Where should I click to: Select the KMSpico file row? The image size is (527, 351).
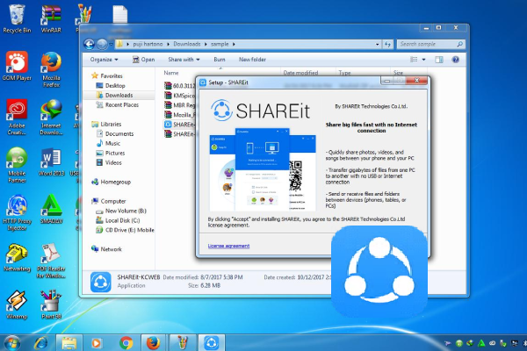pos(179,96)
